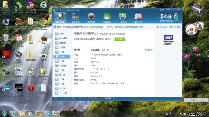Image resolution: width=209 pixels, height=117 pixels.
Task: Switch to the 温度监测 temperature monitor tab
Action: click(75, 18)
